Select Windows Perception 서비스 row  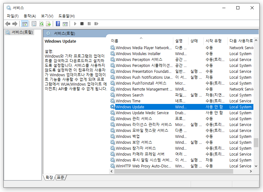tap(181, 59)
